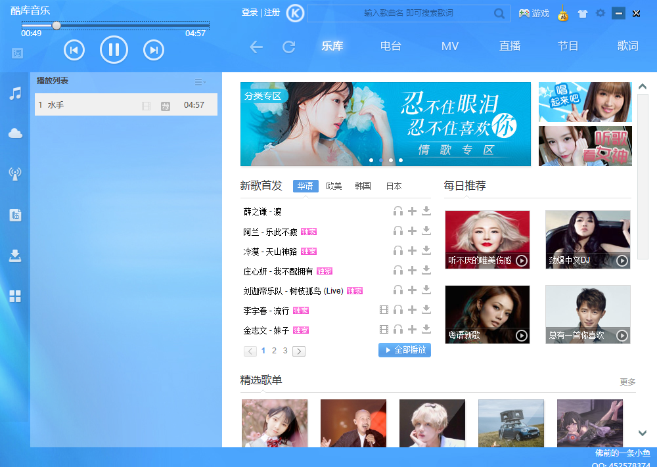Select the 韩国 new songs filter
This screenshot has width=657, height=467.
pos(363,186)
